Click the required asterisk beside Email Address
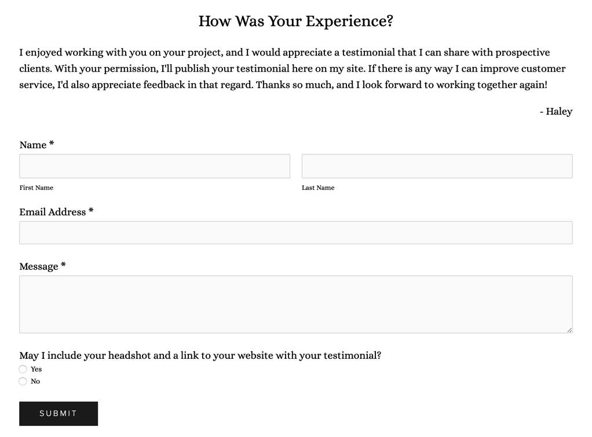The image size is (592, 437). click(x=91, y=211)
